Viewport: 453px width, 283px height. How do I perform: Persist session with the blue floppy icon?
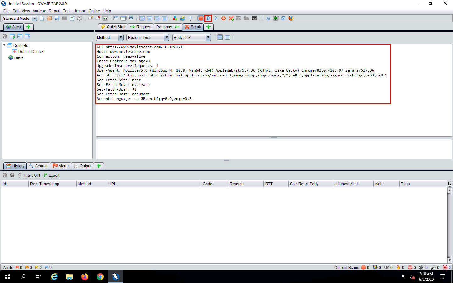pos(57,18)
